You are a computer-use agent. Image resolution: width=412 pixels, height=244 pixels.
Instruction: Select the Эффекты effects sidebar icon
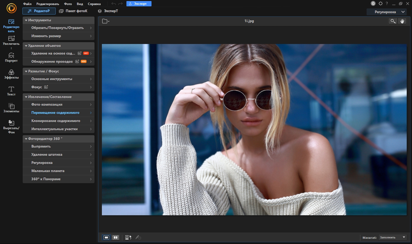point(11,74)
